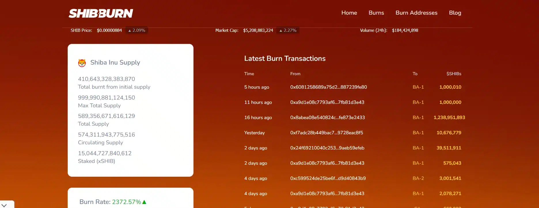Click BA-1 in the 16 hours ago row

coord(418,117)
